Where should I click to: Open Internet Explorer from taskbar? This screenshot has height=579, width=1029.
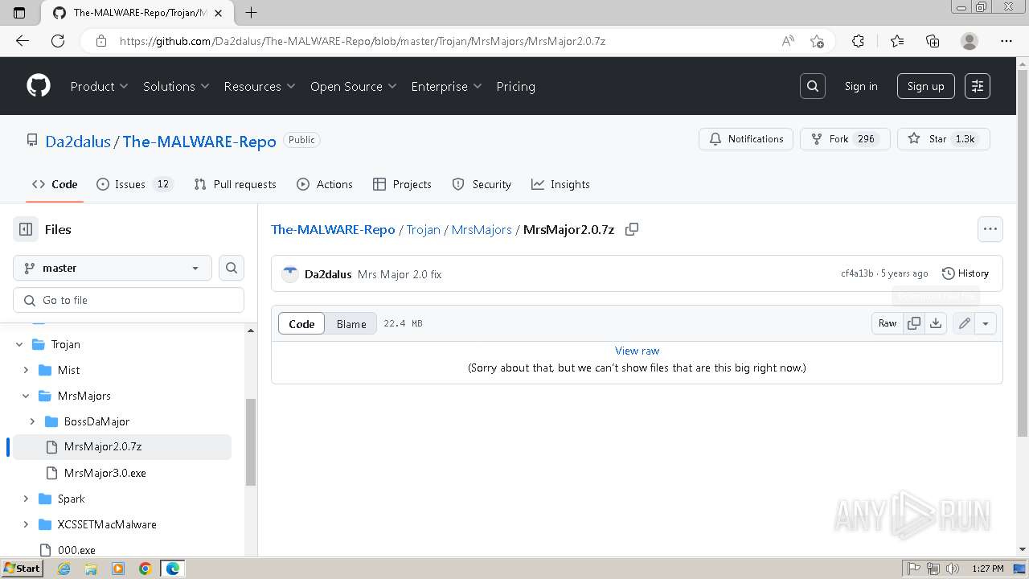pyautogui.click(x=64, y=569)
